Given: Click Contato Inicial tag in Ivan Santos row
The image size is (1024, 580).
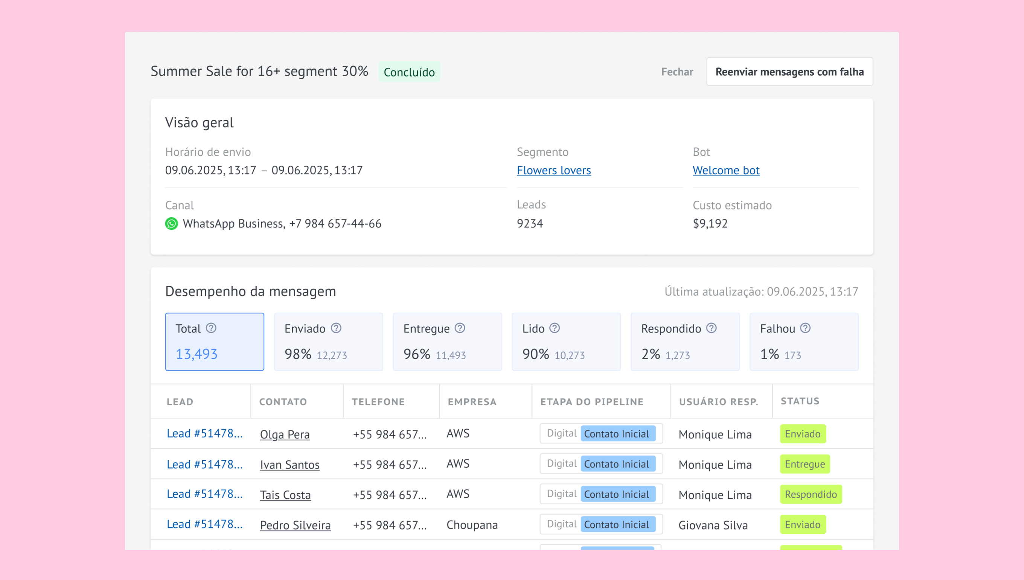Looking at the screenshot, I should (x=618, y=464).
